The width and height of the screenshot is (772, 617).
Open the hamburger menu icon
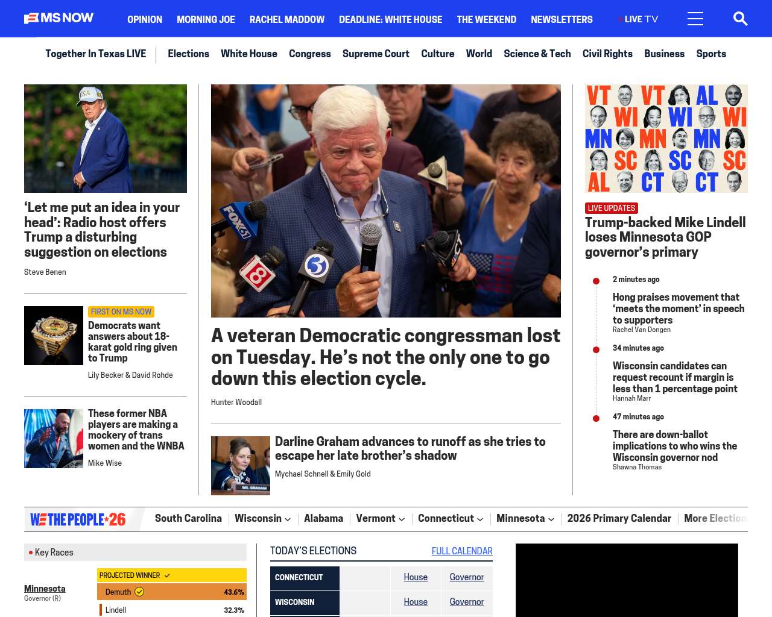(x=695, y=19)
